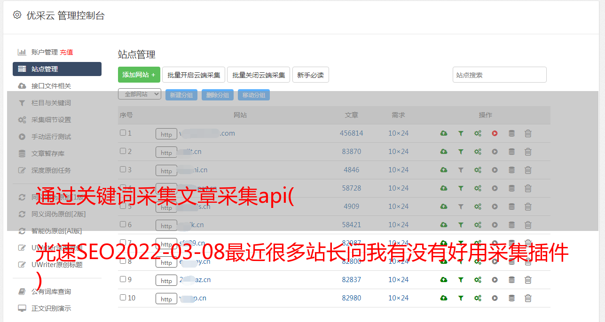Click the green filter icon in row 2

point(461,152)
